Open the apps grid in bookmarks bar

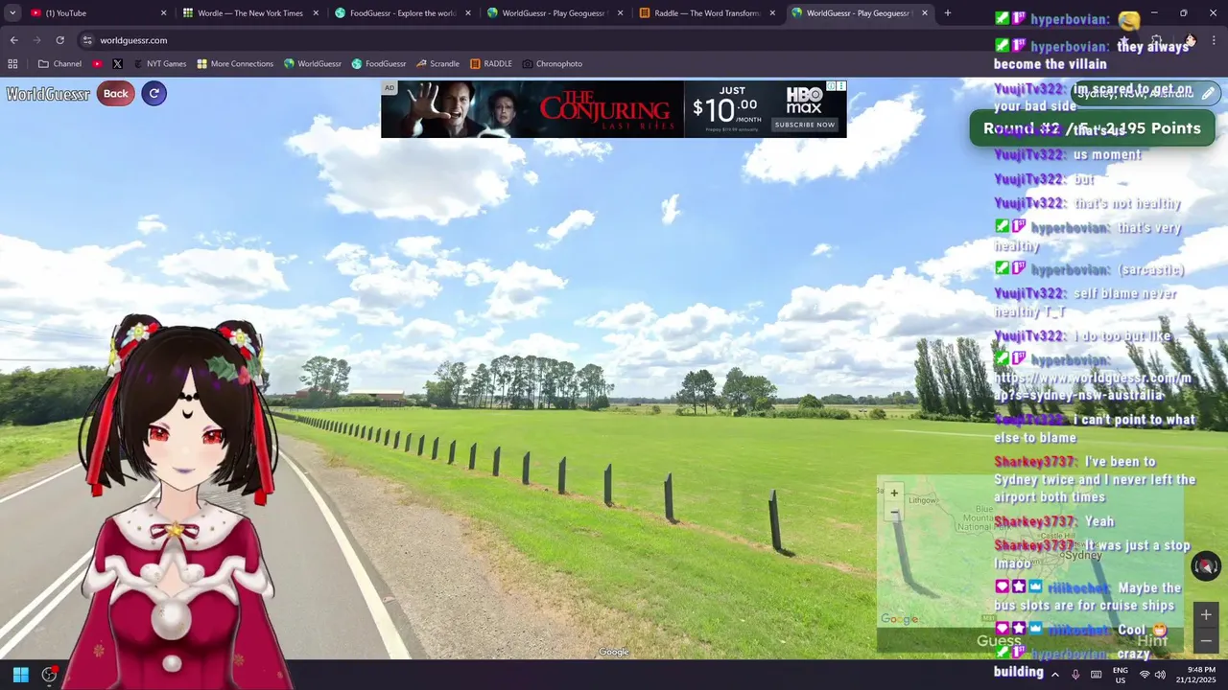12,64
